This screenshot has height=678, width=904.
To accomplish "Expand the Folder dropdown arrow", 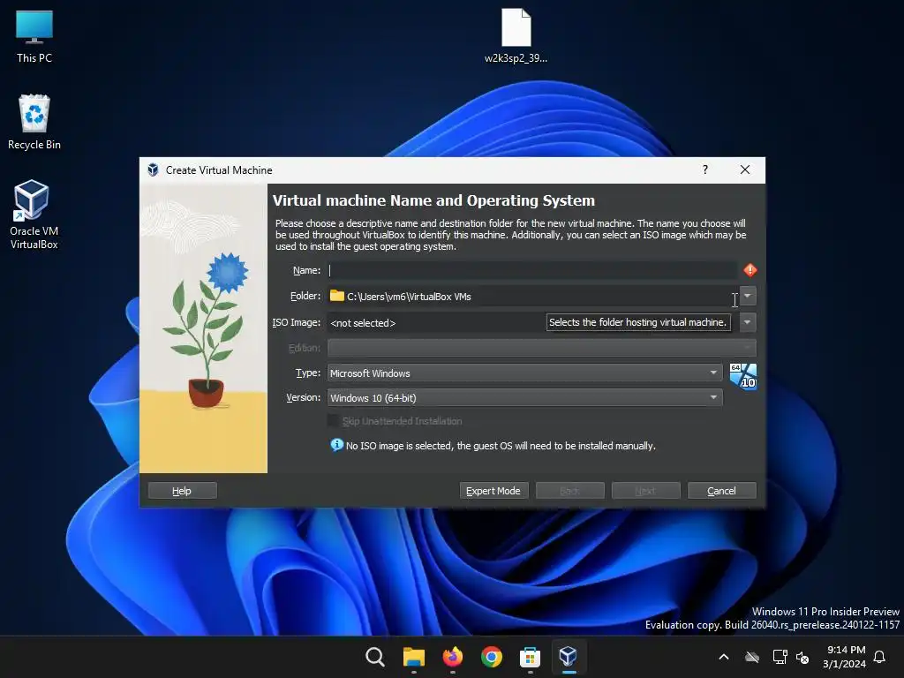I will (748, 296).
